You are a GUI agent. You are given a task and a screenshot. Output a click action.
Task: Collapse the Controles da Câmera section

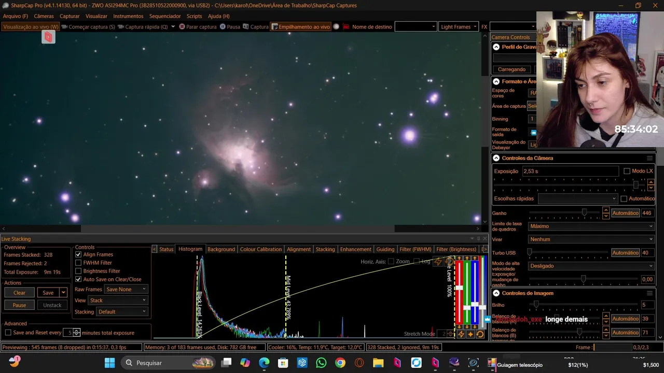pyautogui.click(x=496, y=158)
